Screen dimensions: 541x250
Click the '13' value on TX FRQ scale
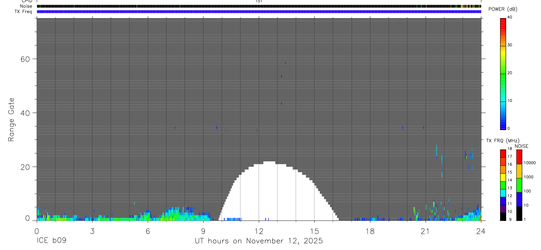coord(510,188)
